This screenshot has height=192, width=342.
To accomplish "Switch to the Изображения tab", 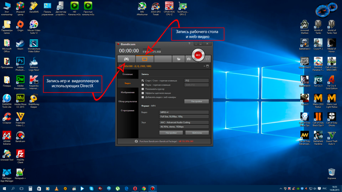I will 127,92.
